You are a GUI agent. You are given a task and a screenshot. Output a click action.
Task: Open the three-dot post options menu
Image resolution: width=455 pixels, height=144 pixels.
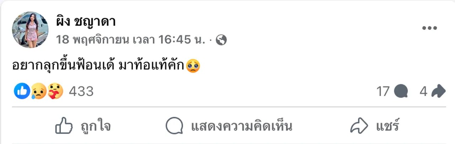429,29
